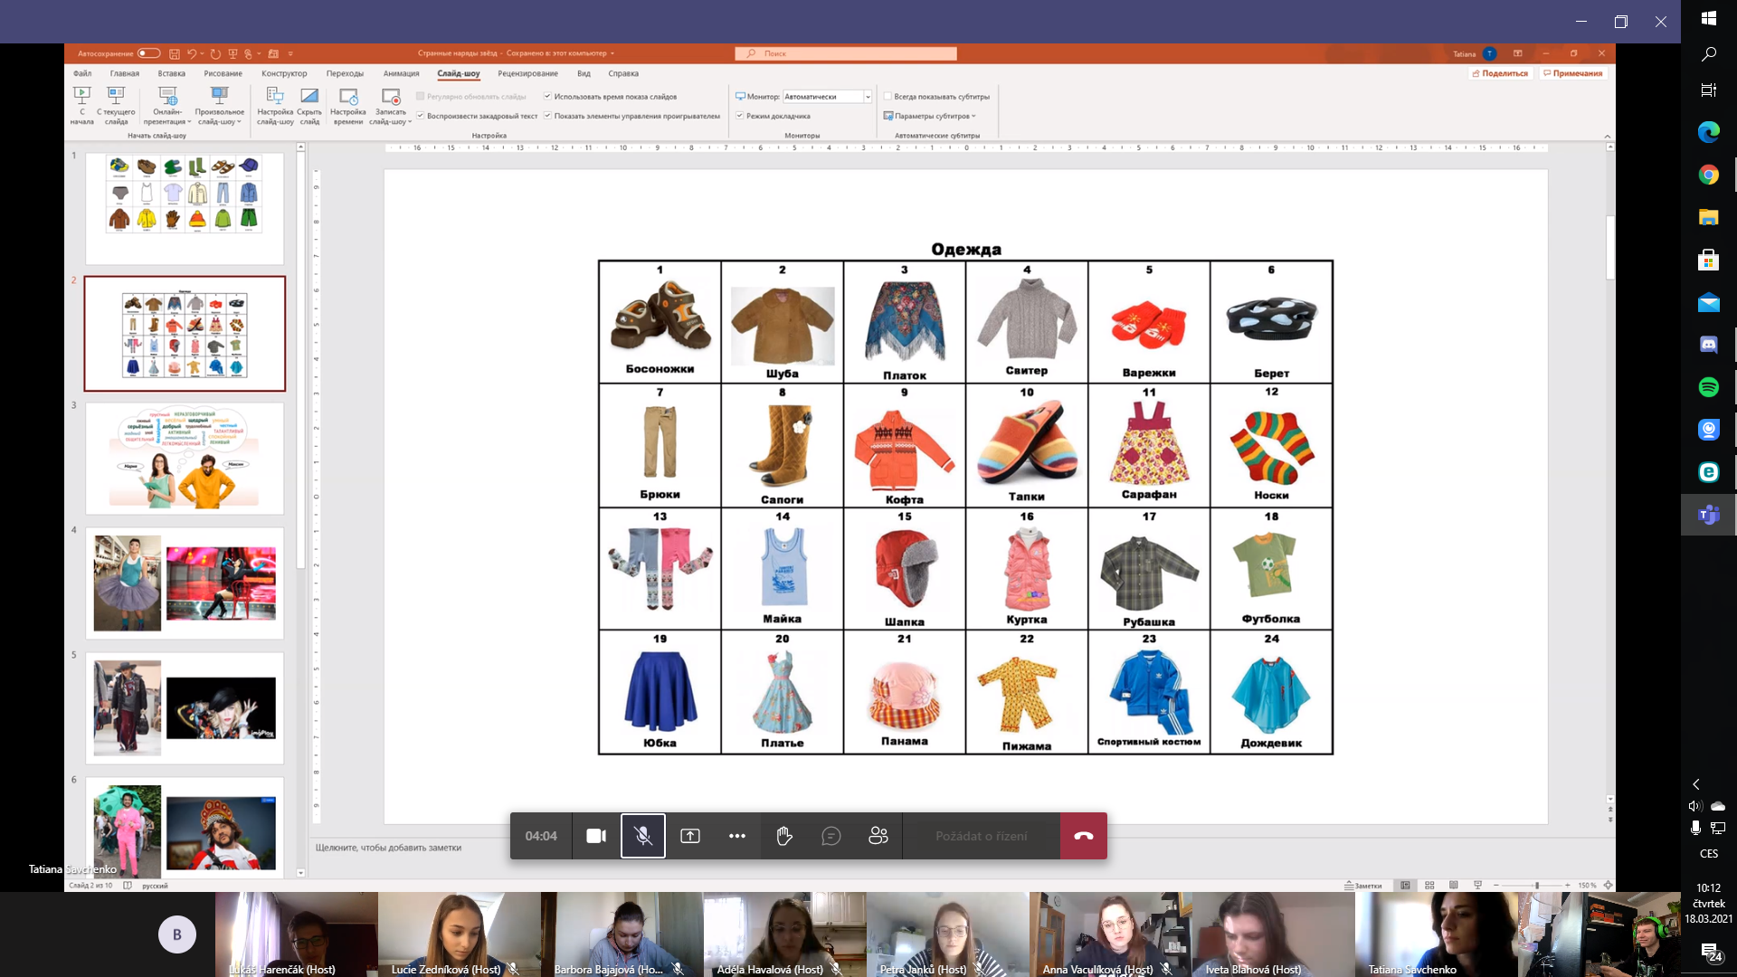Click in the Поиск search box
Viewport: 1737px width, 977px height.
[846, 53]
